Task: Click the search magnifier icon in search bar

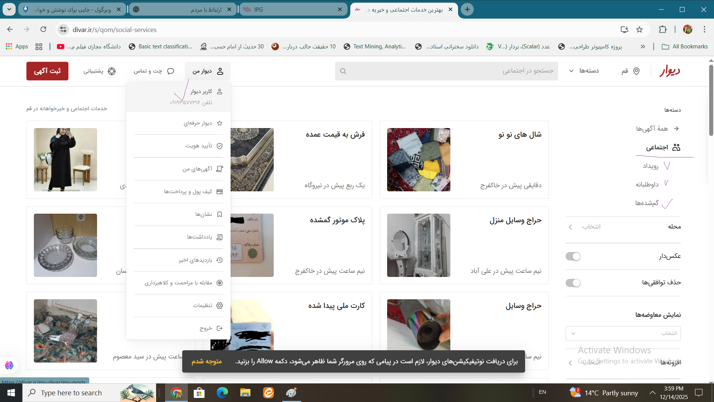Action: pyautogui.click(x=343, y=71)
